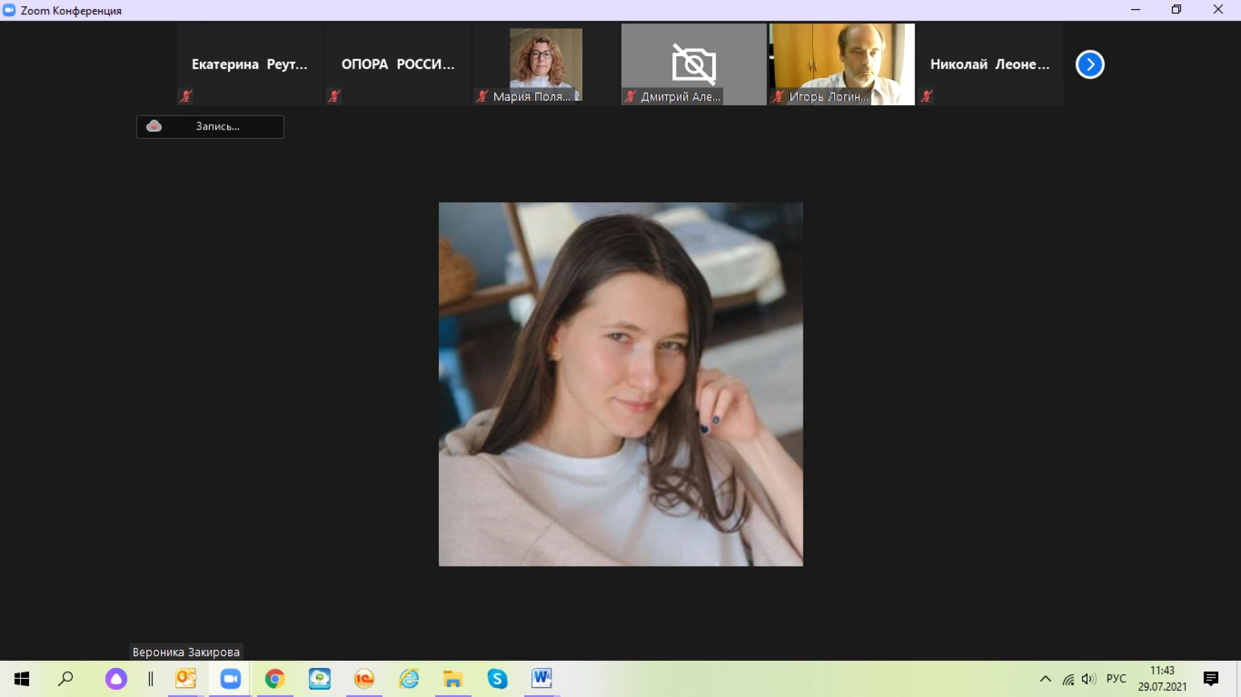Click Вероника Закирова main speaker photo
Image resolution: width=1241 pixels, height=697 pixels.
620,384
